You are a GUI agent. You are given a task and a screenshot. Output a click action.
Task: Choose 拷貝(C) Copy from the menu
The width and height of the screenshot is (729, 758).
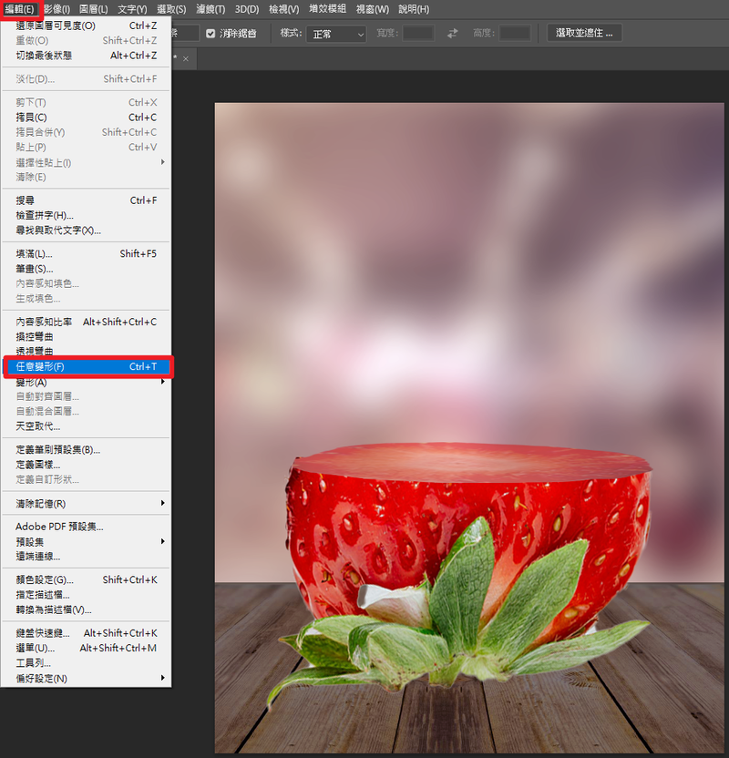86,118
